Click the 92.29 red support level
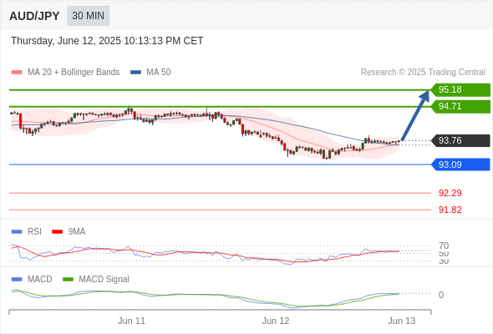The width and height of the screenshot is (493, 334). (450, 193)
